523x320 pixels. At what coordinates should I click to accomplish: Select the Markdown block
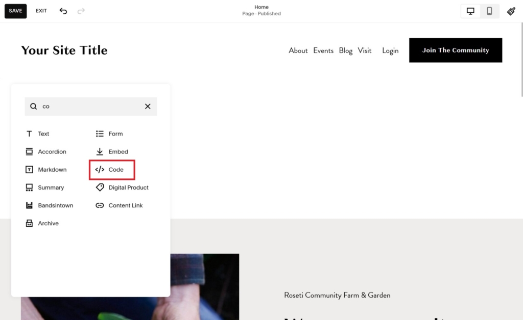click(x=52, y=169)
